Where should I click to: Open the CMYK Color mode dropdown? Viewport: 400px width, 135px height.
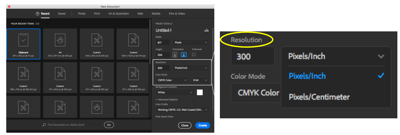(172, 80)
